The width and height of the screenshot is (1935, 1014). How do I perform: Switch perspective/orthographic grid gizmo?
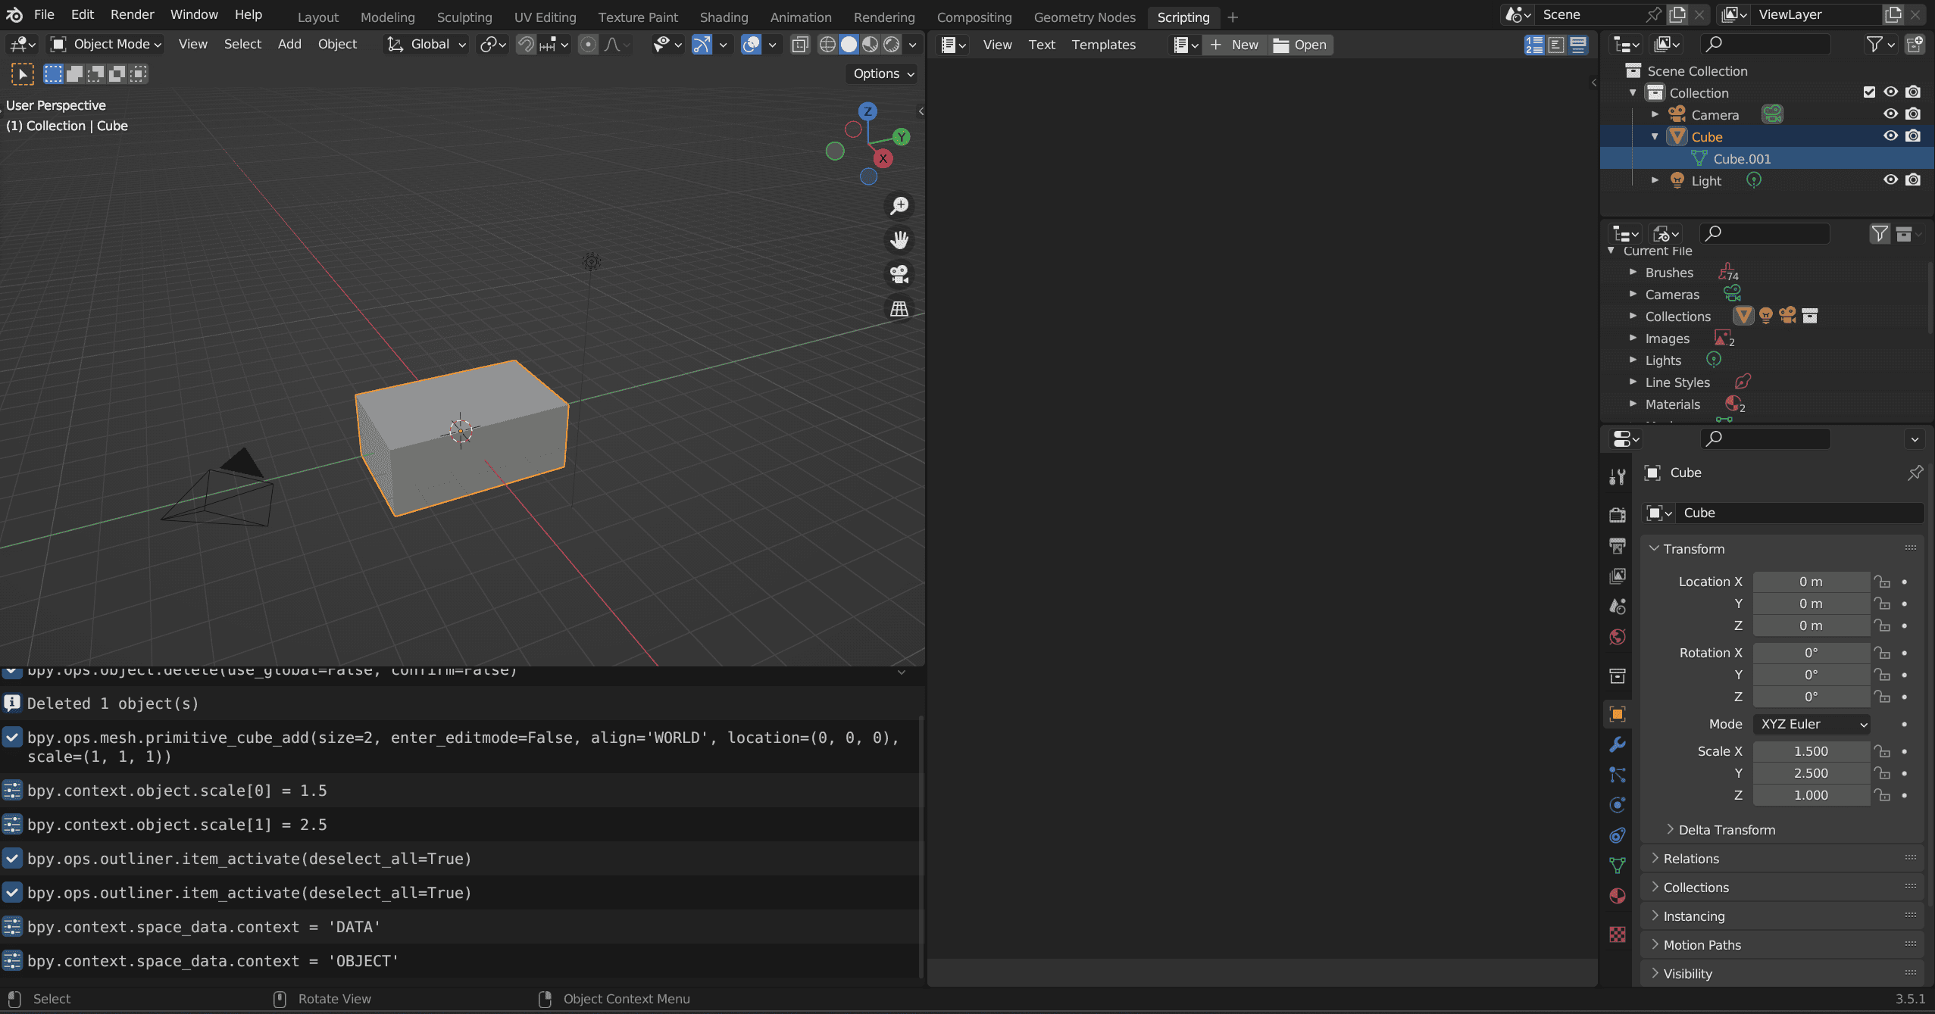pos(899,309)
